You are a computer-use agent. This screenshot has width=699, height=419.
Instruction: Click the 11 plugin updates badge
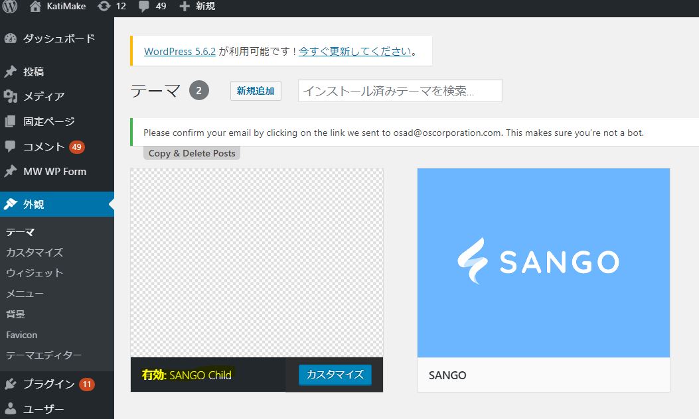(87, 384)
